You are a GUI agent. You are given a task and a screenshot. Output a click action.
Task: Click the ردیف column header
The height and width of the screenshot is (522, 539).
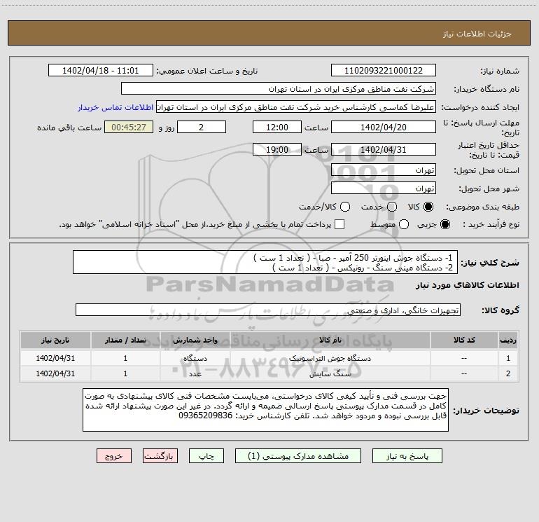[x=508, y=341]
